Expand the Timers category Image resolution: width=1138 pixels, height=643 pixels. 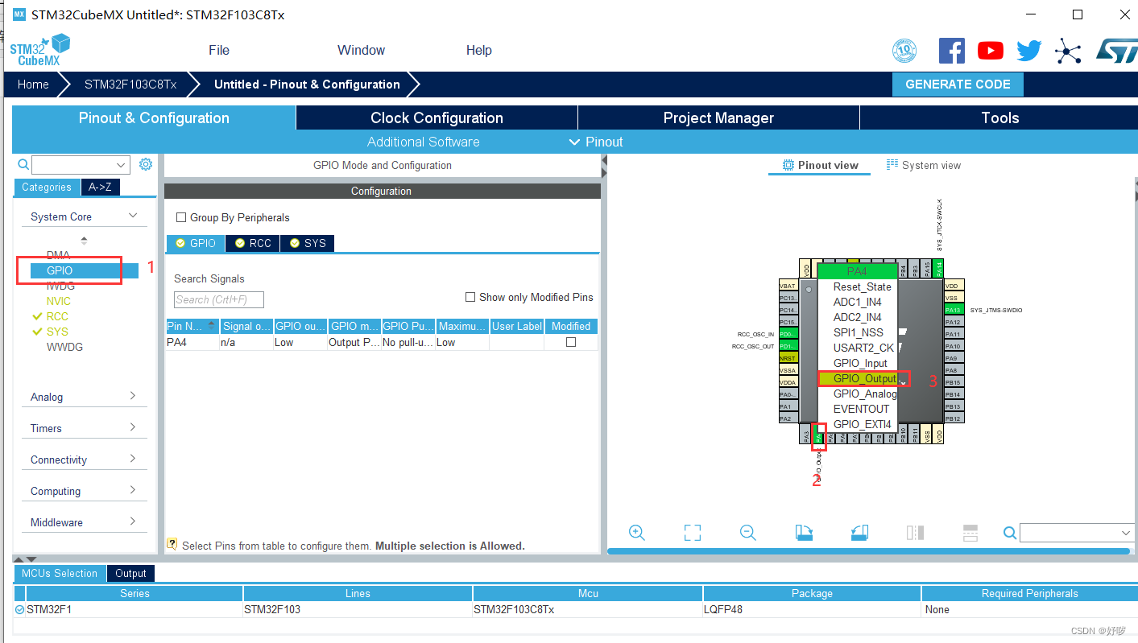[x=133, y=427]
